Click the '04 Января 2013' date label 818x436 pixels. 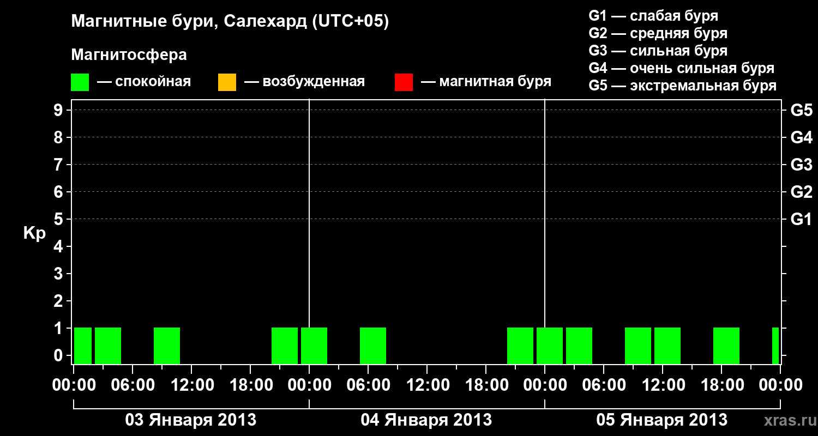click(x=426, y=420)
